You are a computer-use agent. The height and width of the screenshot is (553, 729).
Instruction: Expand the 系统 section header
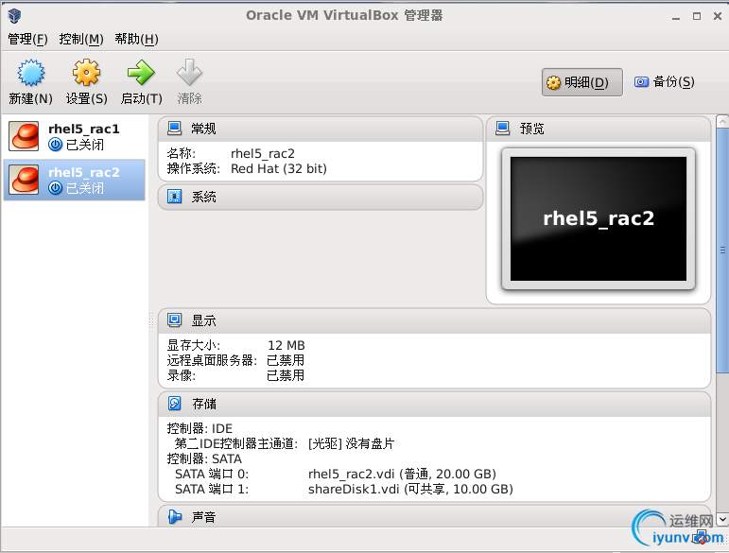pos(321,197)
